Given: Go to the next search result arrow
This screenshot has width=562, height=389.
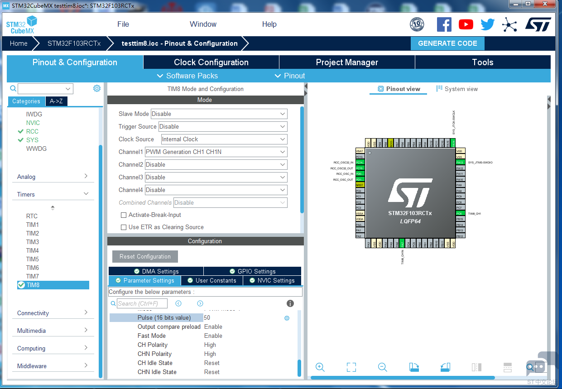Looking at the screenshot, I should coord(200,303).
